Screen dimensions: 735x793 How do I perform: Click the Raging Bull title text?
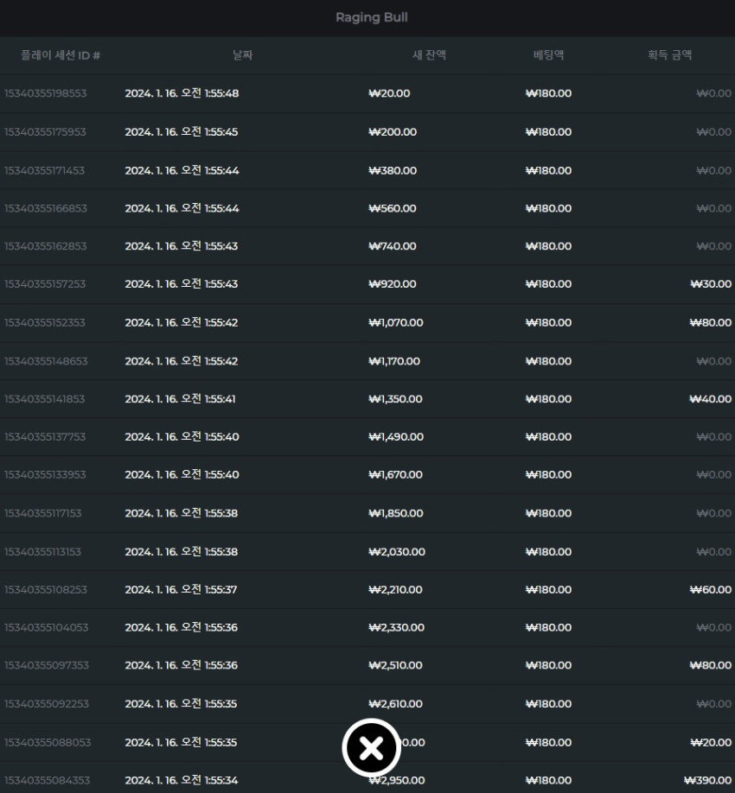[372, 17]
